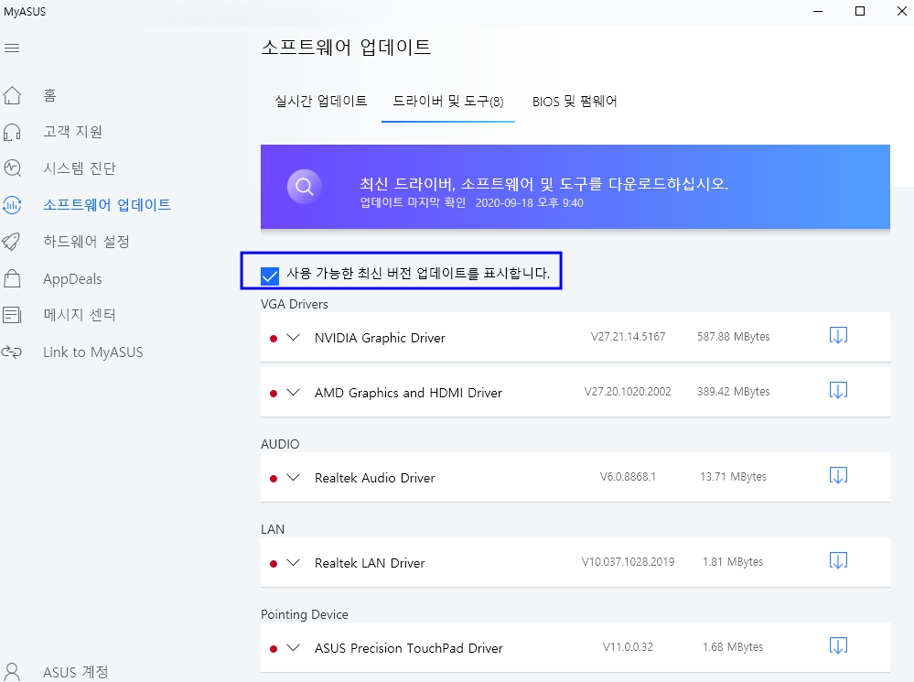Image resolution: width=914 pixels, height=682 pixels.
Task: Click version V27.20.1020.2002
Action: coord(628,392)
